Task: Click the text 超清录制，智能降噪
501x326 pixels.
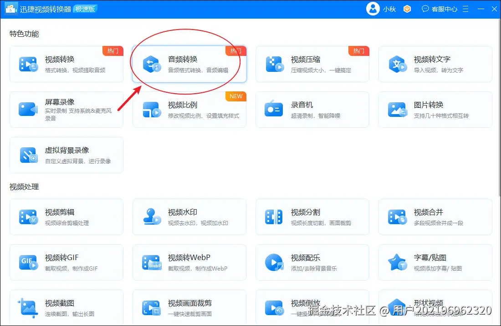Action: click(x=316, y=116)
